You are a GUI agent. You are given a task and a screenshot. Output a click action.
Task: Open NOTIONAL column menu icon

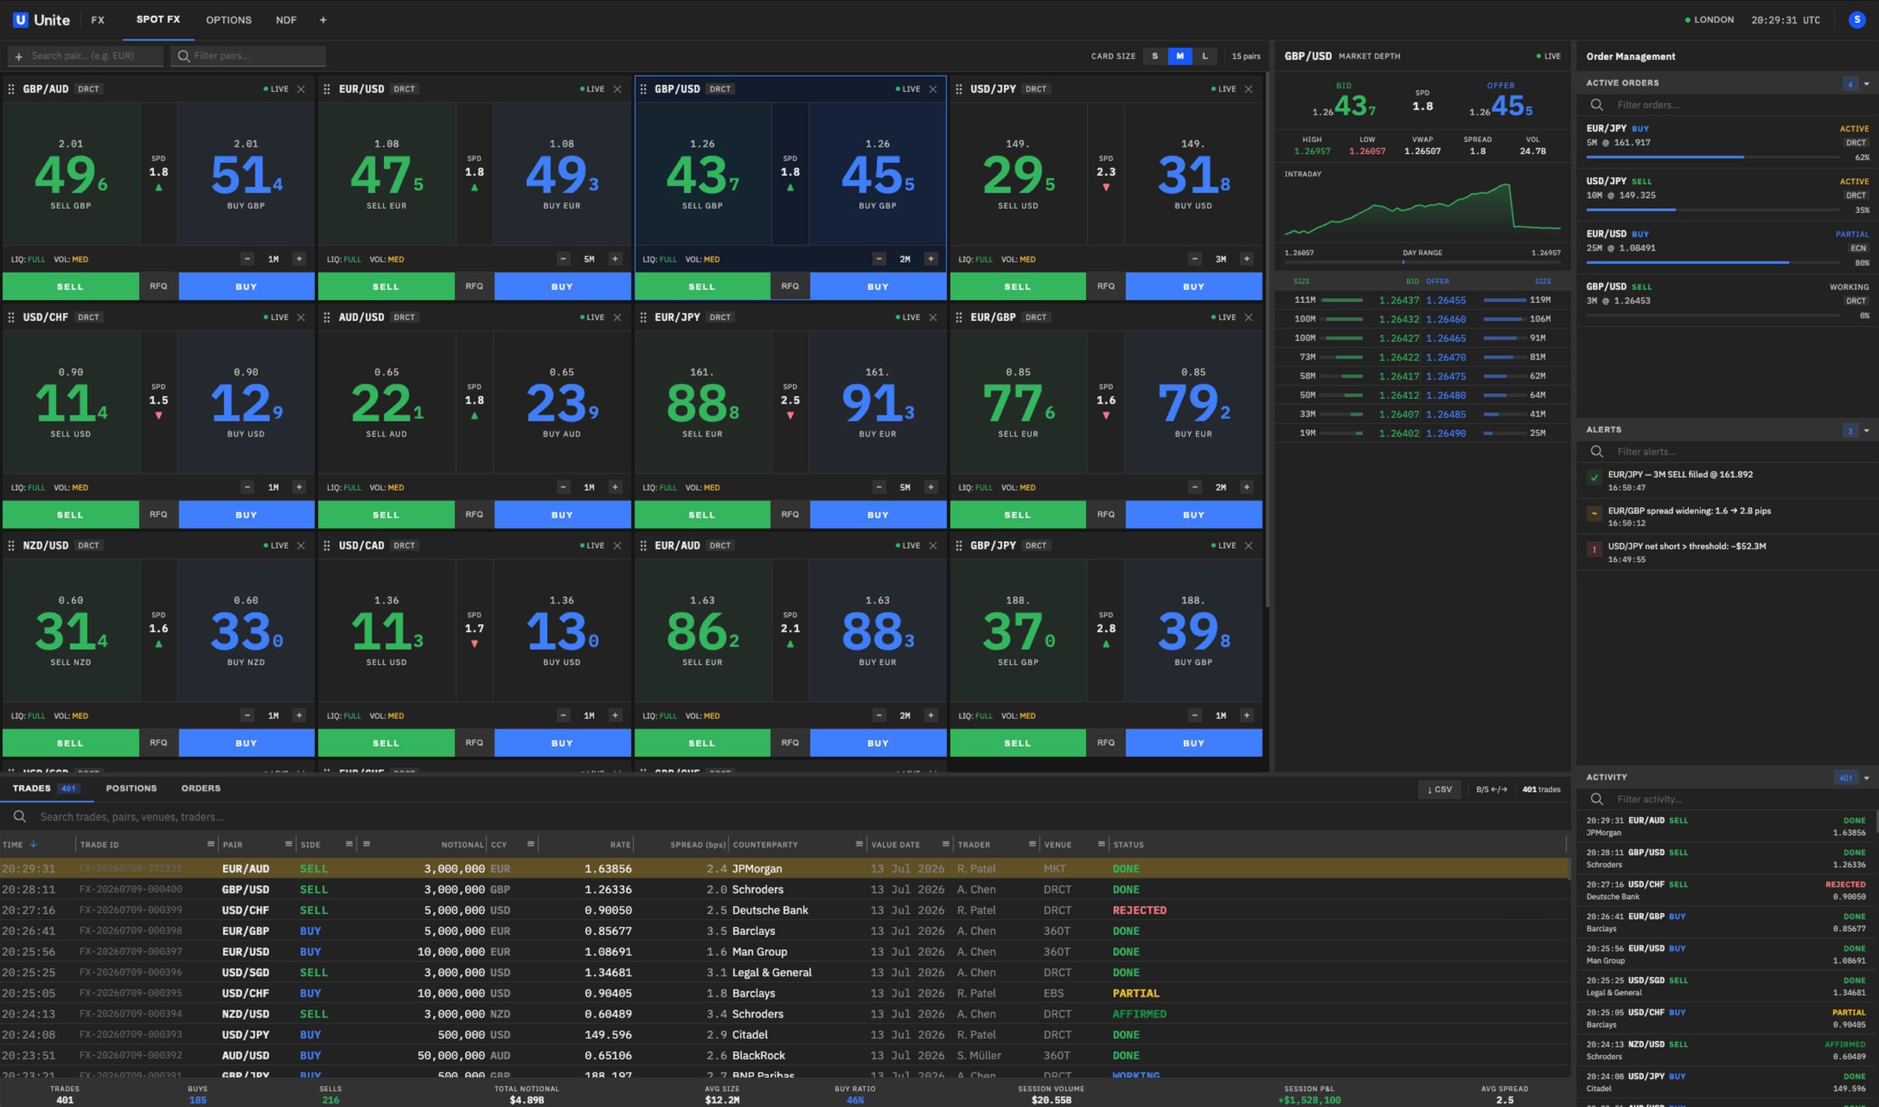[x=367, y=844]
